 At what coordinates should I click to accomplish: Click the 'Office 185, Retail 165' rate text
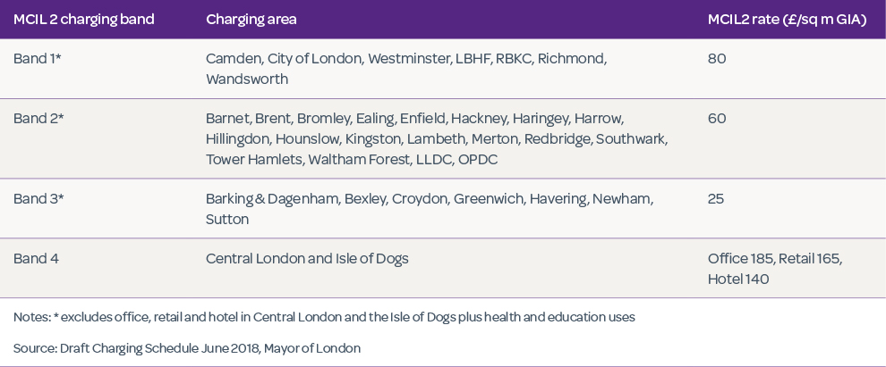coord(774,259)
